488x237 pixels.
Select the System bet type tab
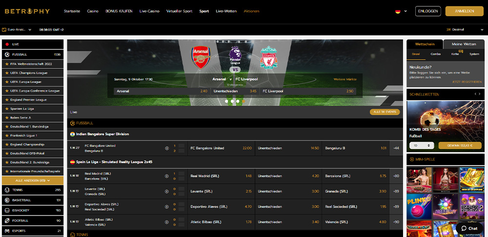(474, 54)
